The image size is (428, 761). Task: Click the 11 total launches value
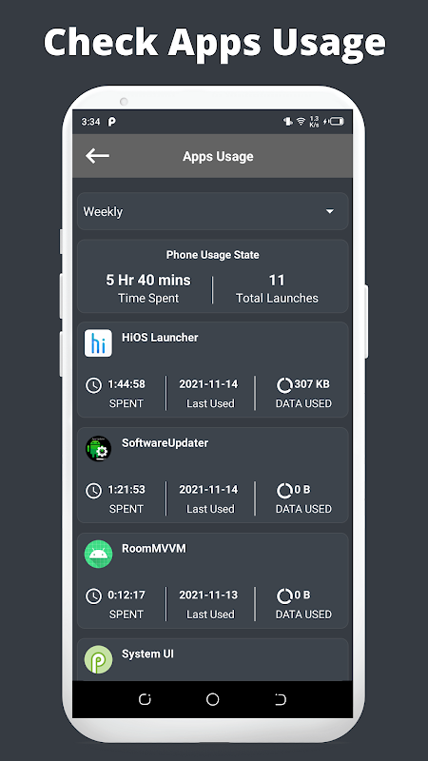(x=277, y=280)
